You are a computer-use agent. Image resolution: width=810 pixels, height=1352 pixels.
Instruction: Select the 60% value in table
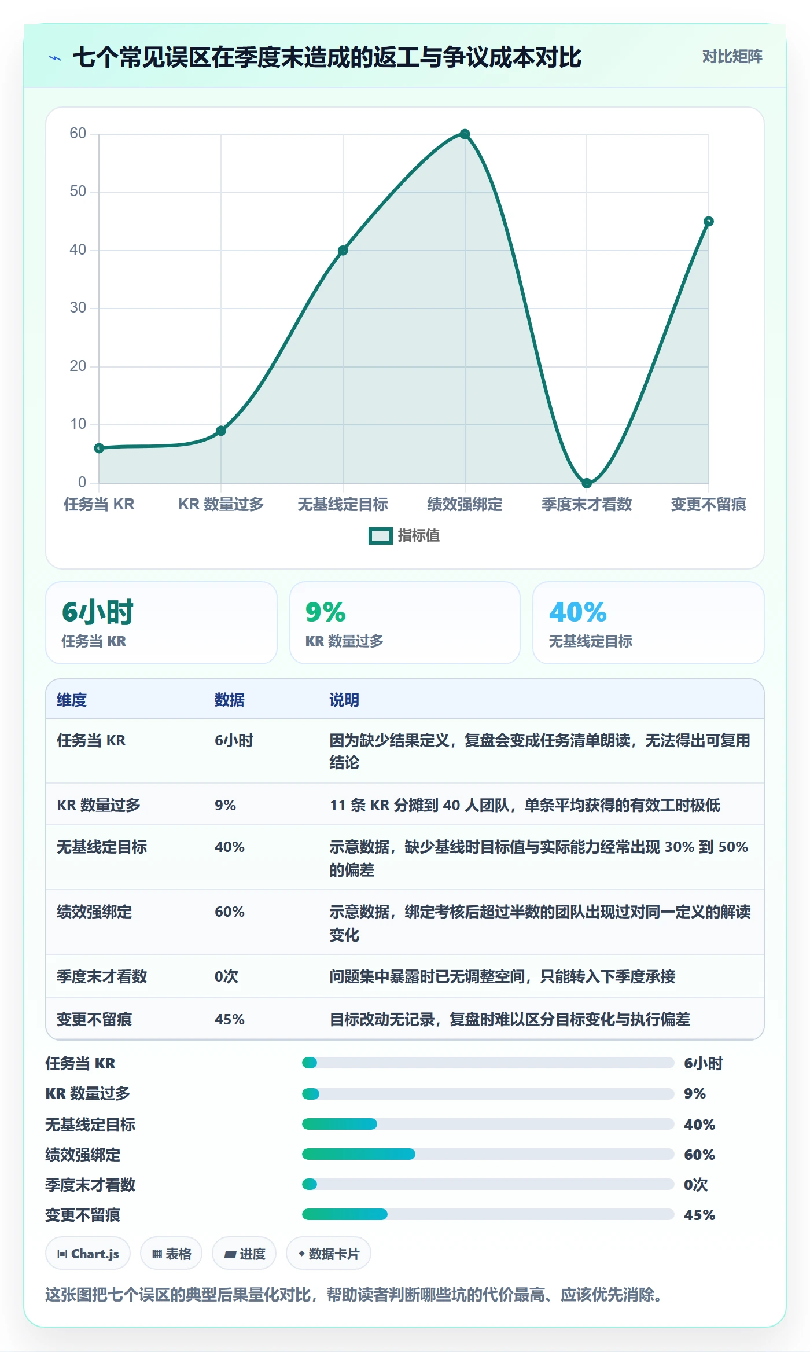click(230, 912)
